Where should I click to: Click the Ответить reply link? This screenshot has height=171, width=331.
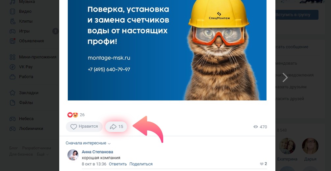[118, 164]
